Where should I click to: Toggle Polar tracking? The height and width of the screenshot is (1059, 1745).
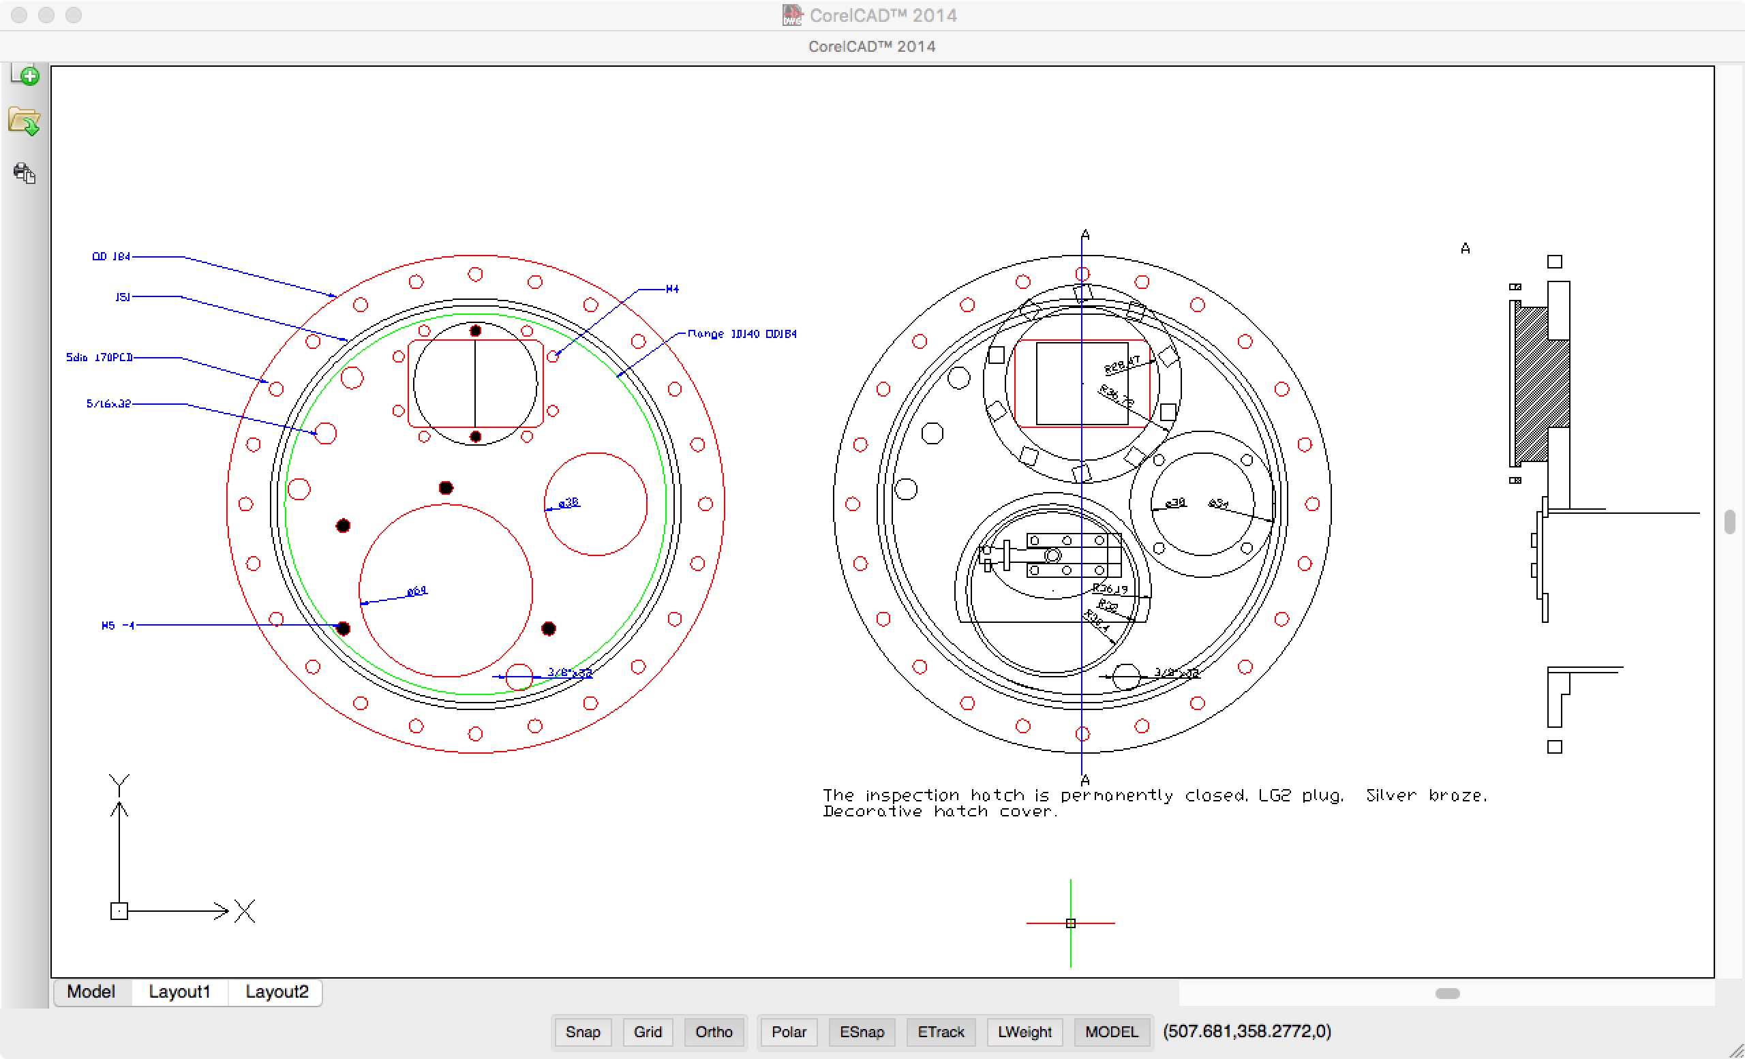coord(788,1031)
